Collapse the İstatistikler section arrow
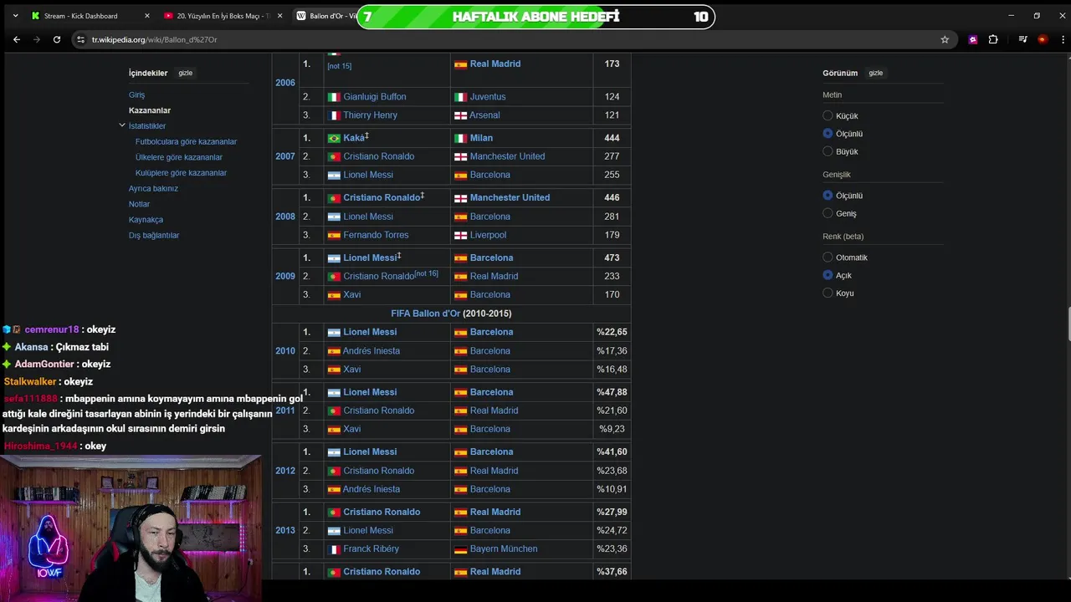Viewport: 1071px width, 602px height. click(x=122, y=125)
